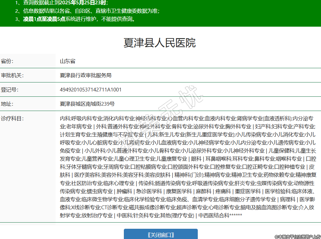Click the 关闭窗口 button
The image size is (321, 239).
pyautogui.click(x=160, y=234)
